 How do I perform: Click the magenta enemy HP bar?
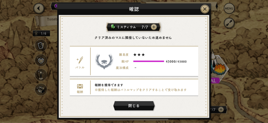149,61
